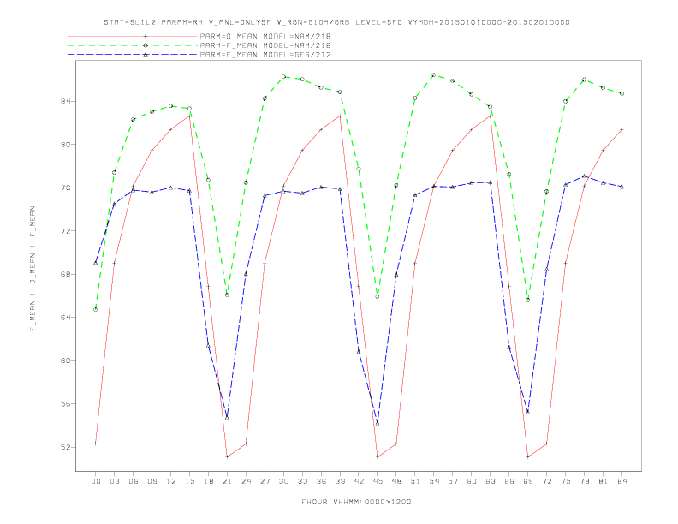This screenshot has height=524, width=678.
Task: Click x-axis forecast hour label 24
Action: (246, 481)
